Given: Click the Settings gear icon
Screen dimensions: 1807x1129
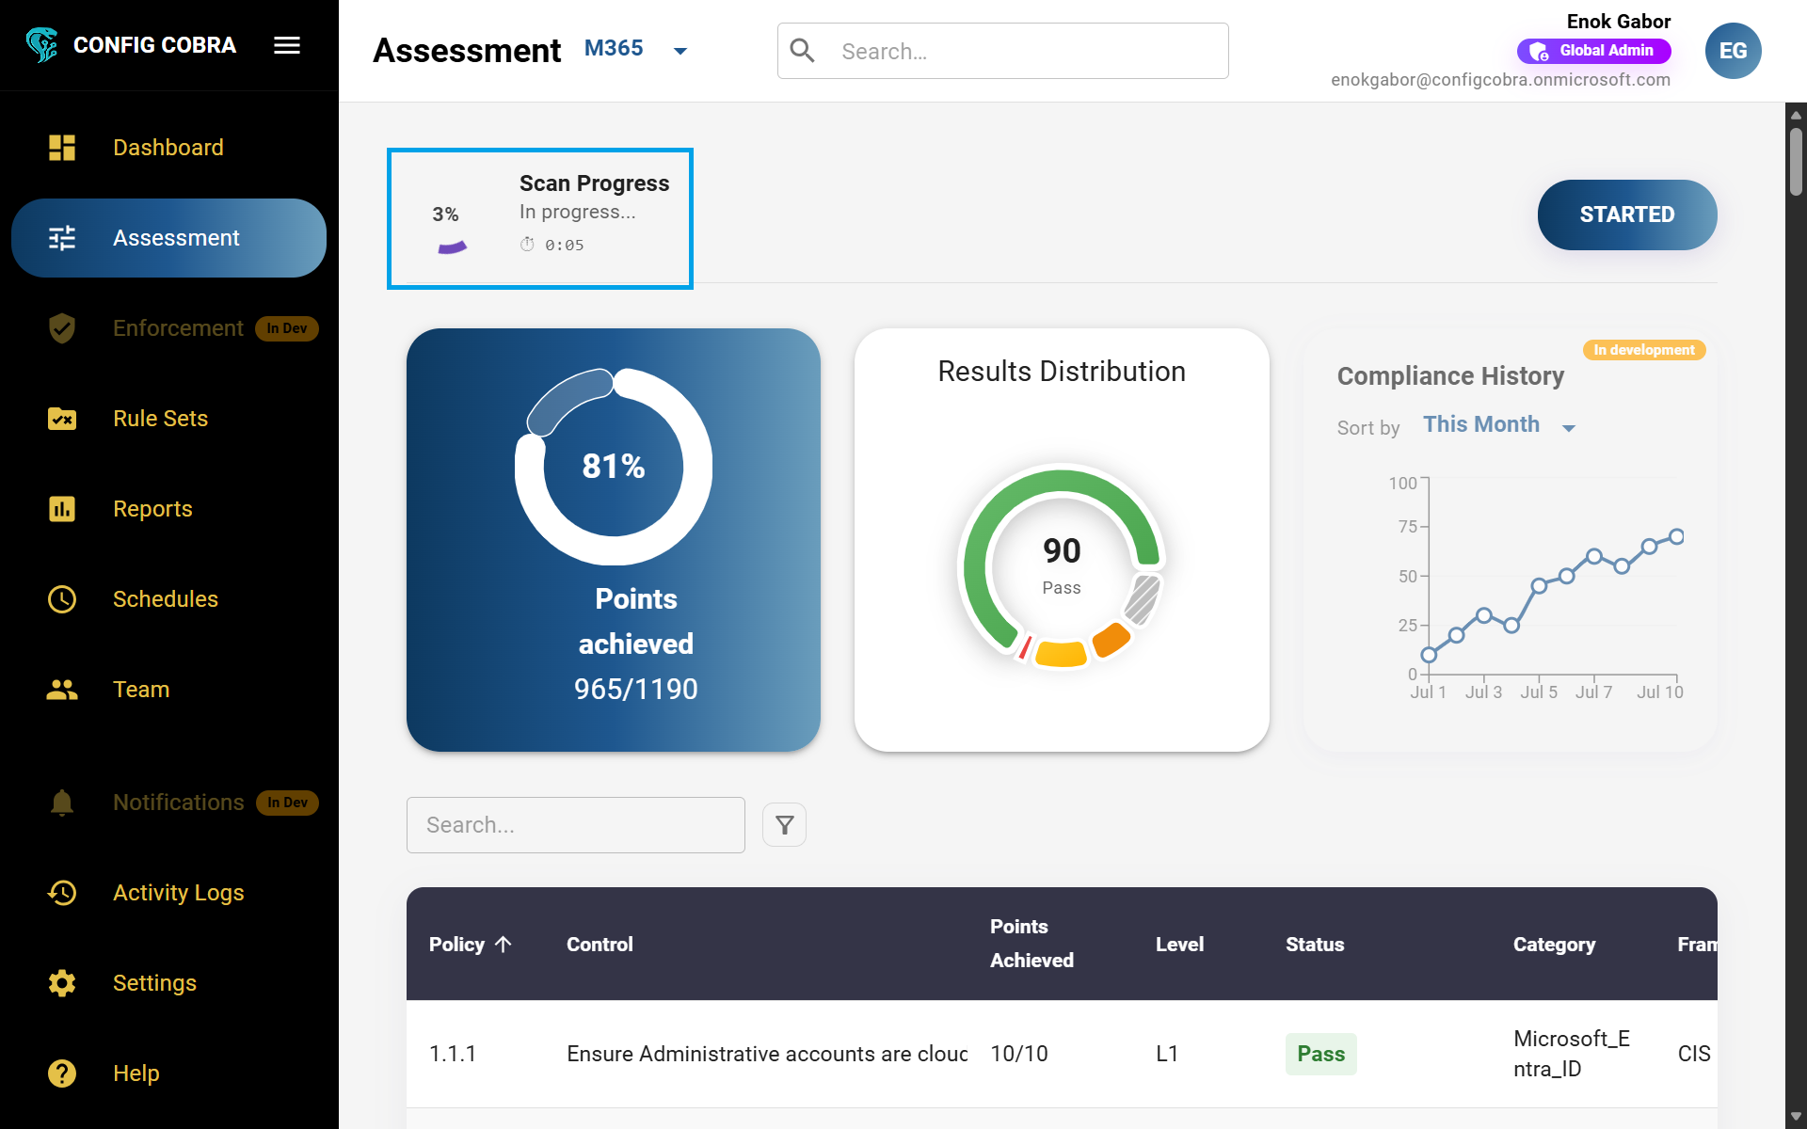Looking at the screenshot, I should point(62,983).
